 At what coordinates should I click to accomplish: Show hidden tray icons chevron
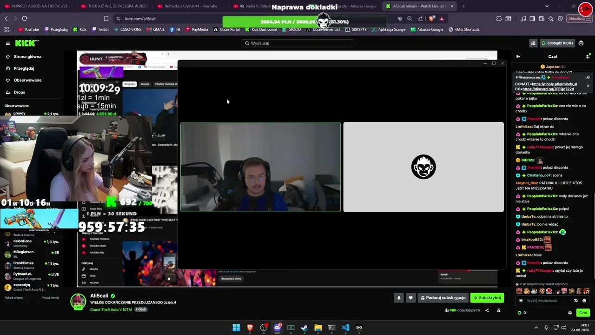coord(536,328)
